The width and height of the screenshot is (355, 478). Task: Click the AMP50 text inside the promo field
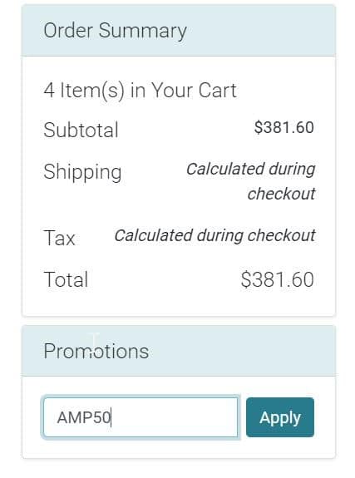click(x=84, y=417)
